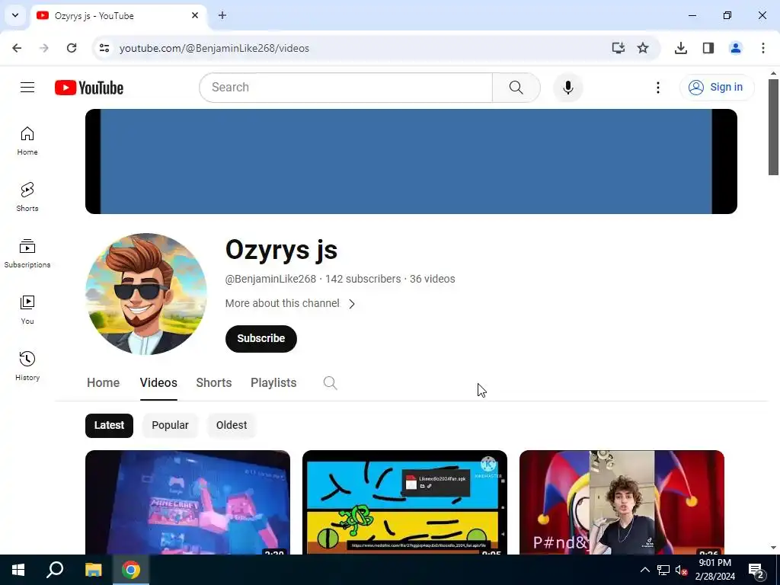Toggle Chrome side panel
This screenshot has height=585, width=780.
[x=708, y=48]
